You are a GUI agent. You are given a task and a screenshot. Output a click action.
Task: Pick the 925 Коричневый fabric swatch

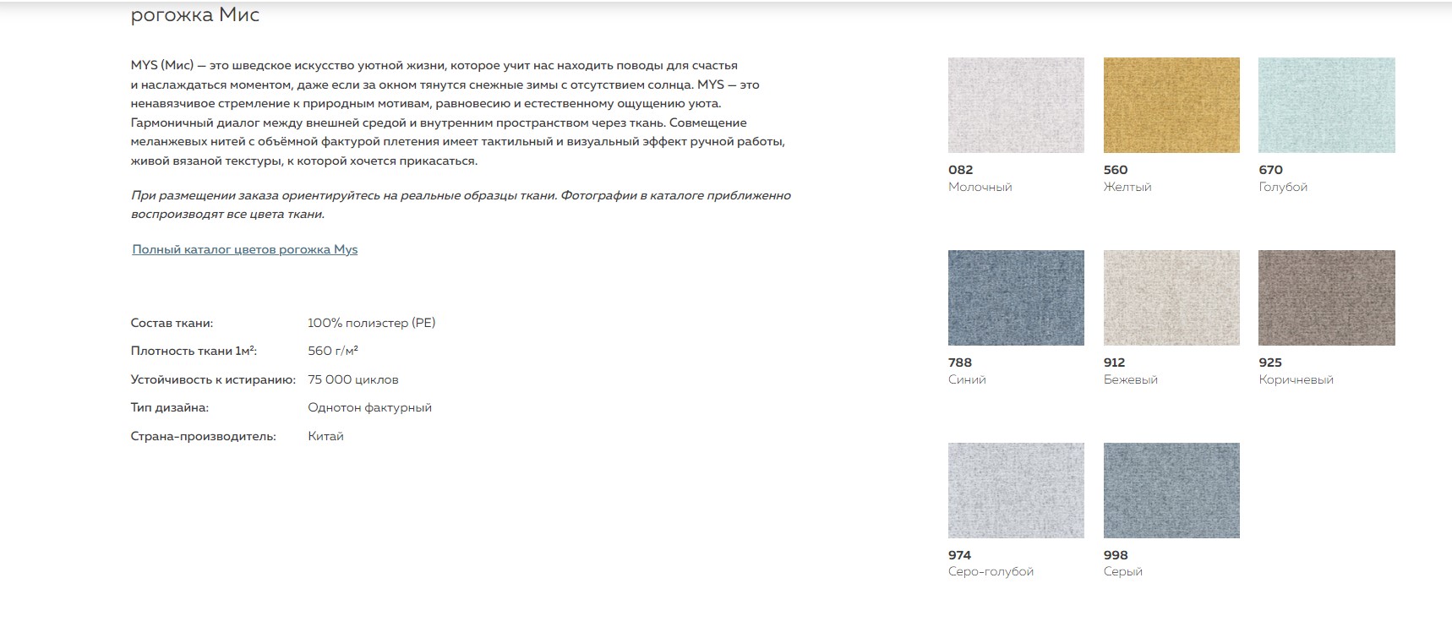coord(1327,297)
